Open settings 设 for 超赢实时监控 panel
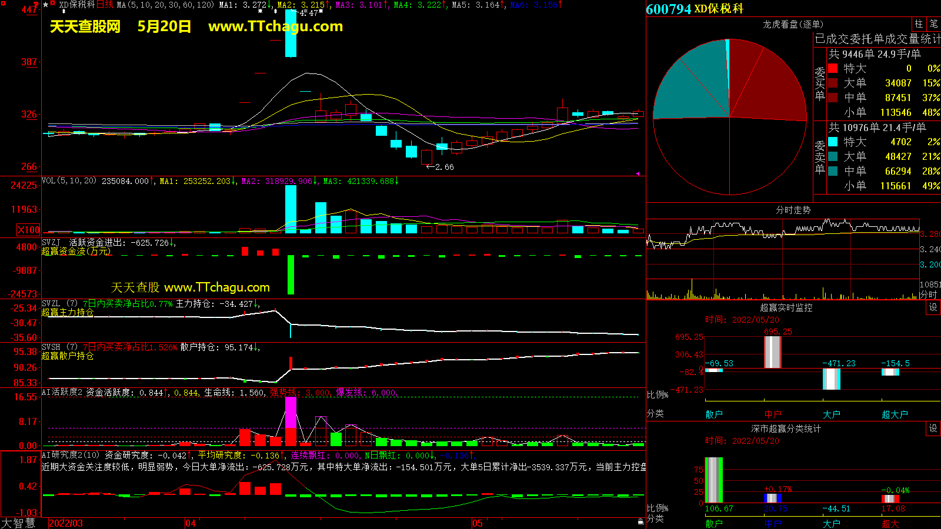Image resolution: width=941 pixels, height=529 pixels. [933, 307]
